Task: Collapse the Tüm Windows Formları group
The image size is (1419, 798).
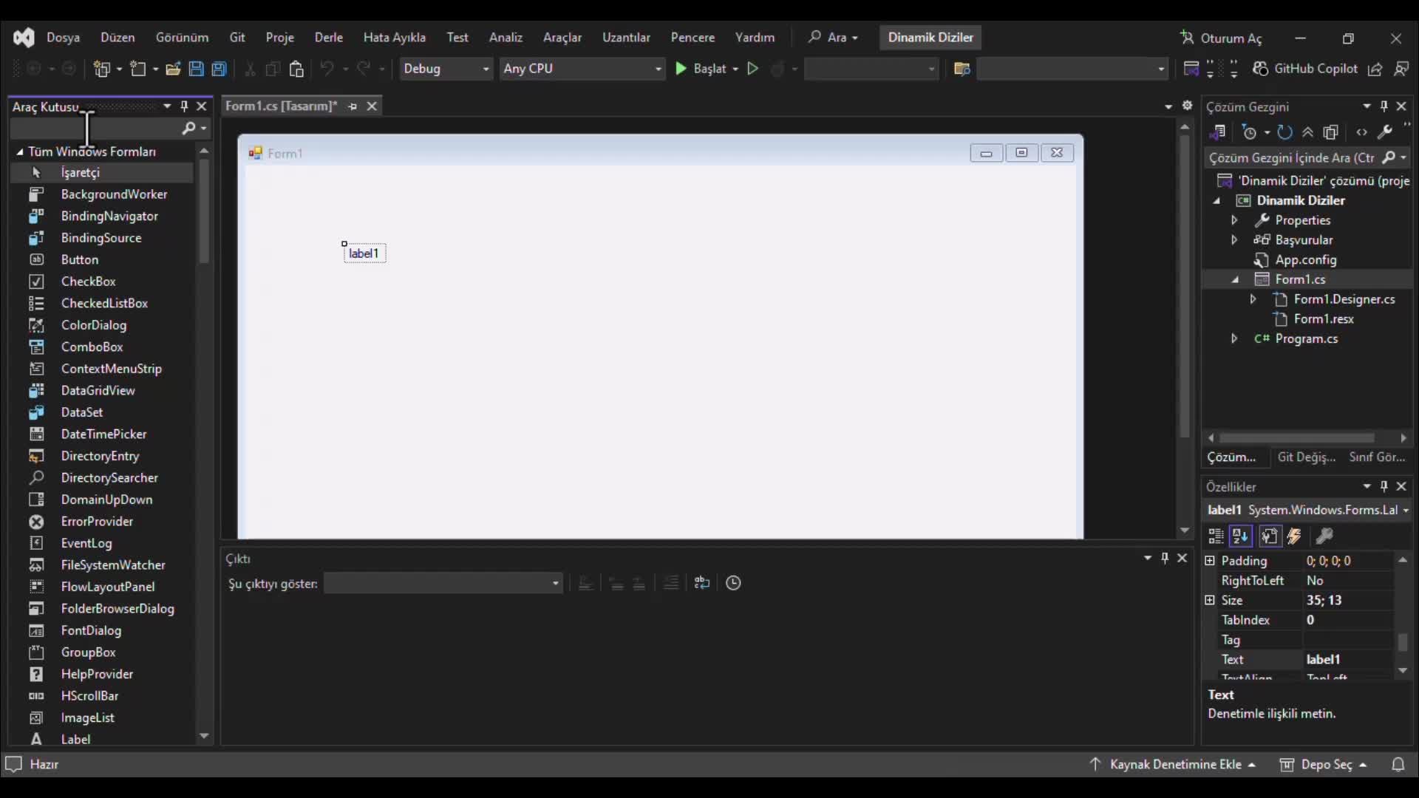Action: click(20, 152)
